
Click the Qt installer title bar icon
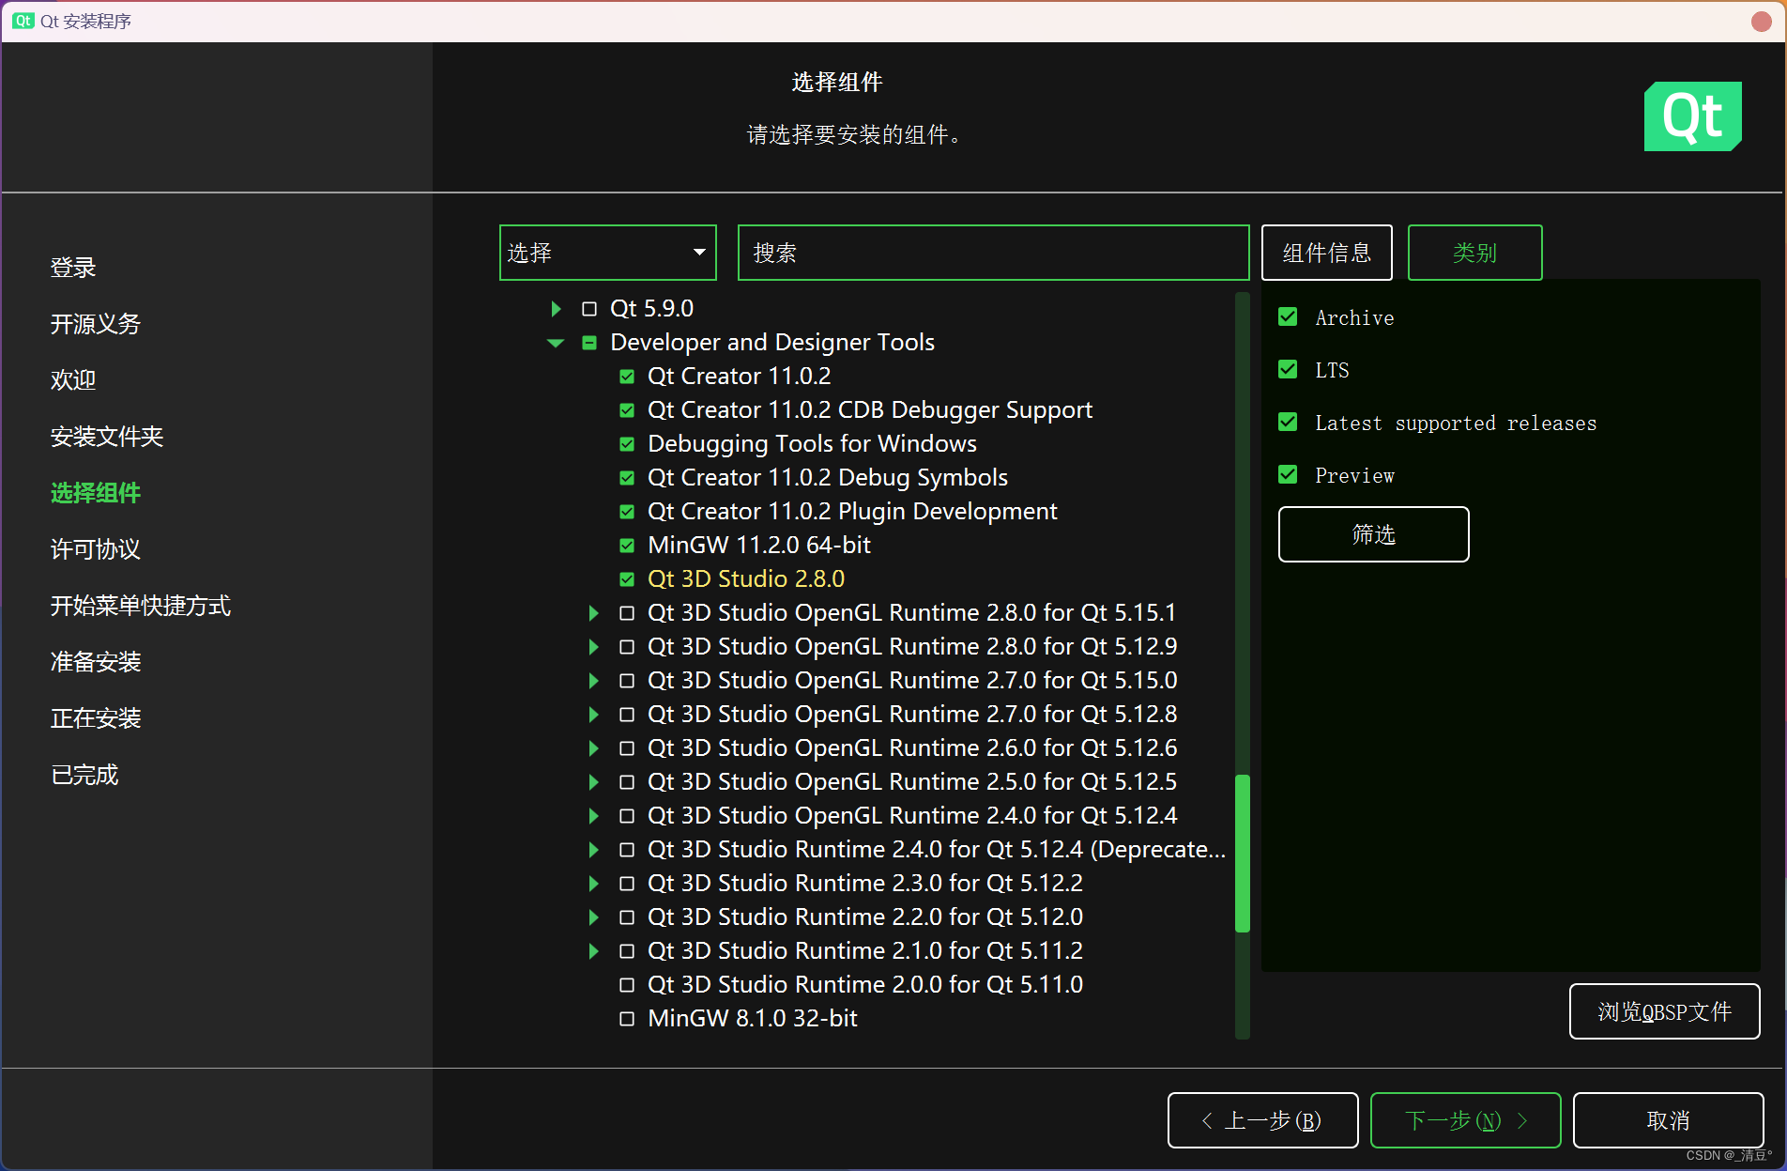coord(23,21)
